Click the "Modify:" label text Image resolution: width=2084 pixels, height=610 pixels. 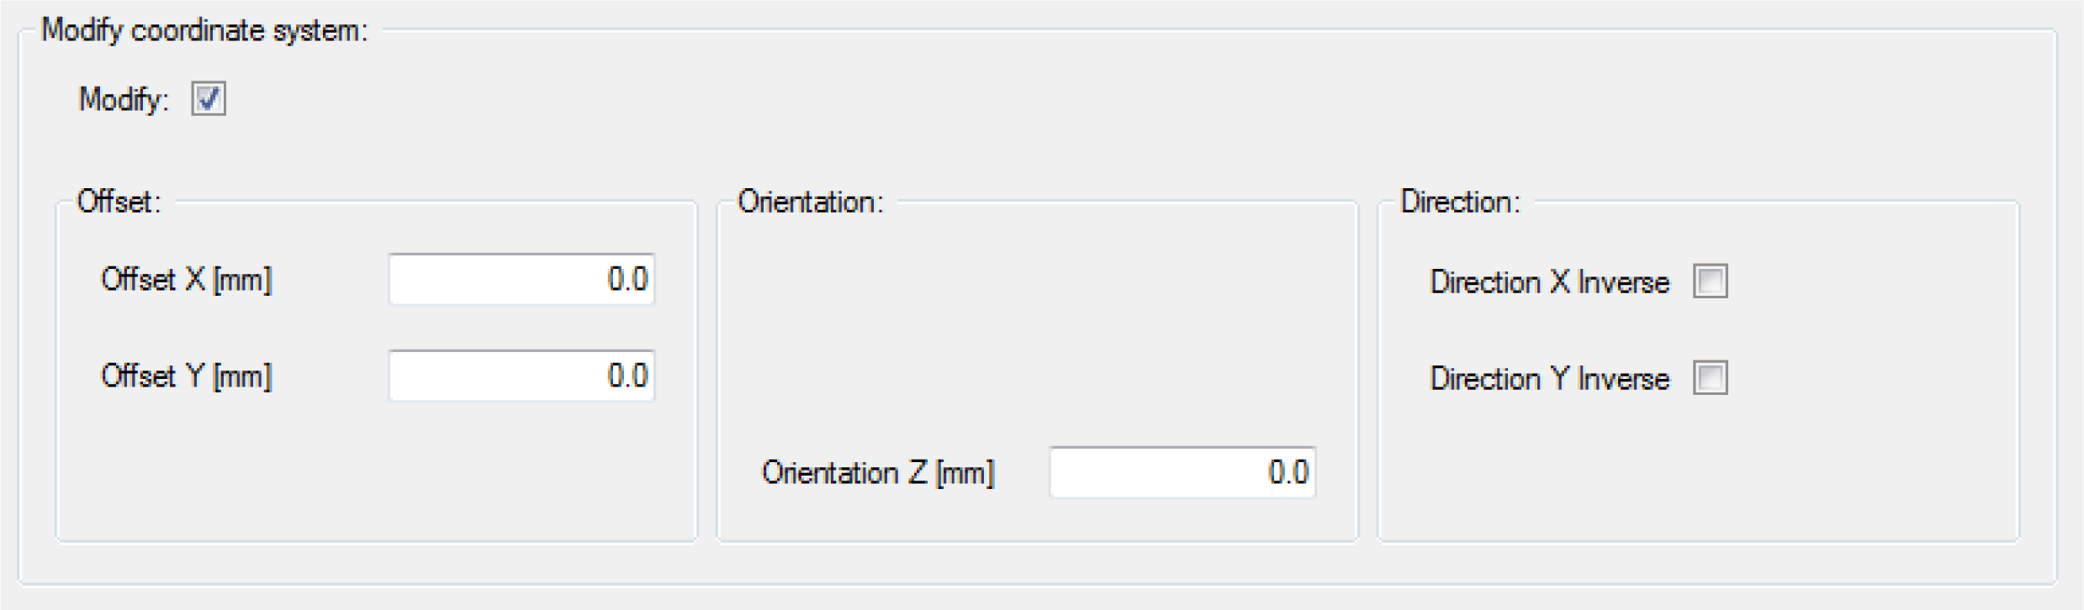point(124,100)
